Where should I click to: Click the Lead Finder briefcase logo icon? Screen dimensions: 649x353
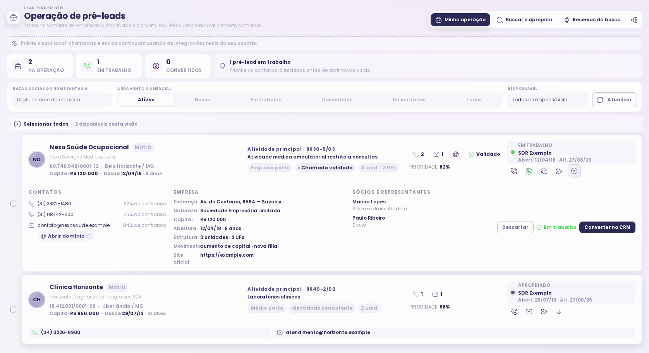click(14, 17)
